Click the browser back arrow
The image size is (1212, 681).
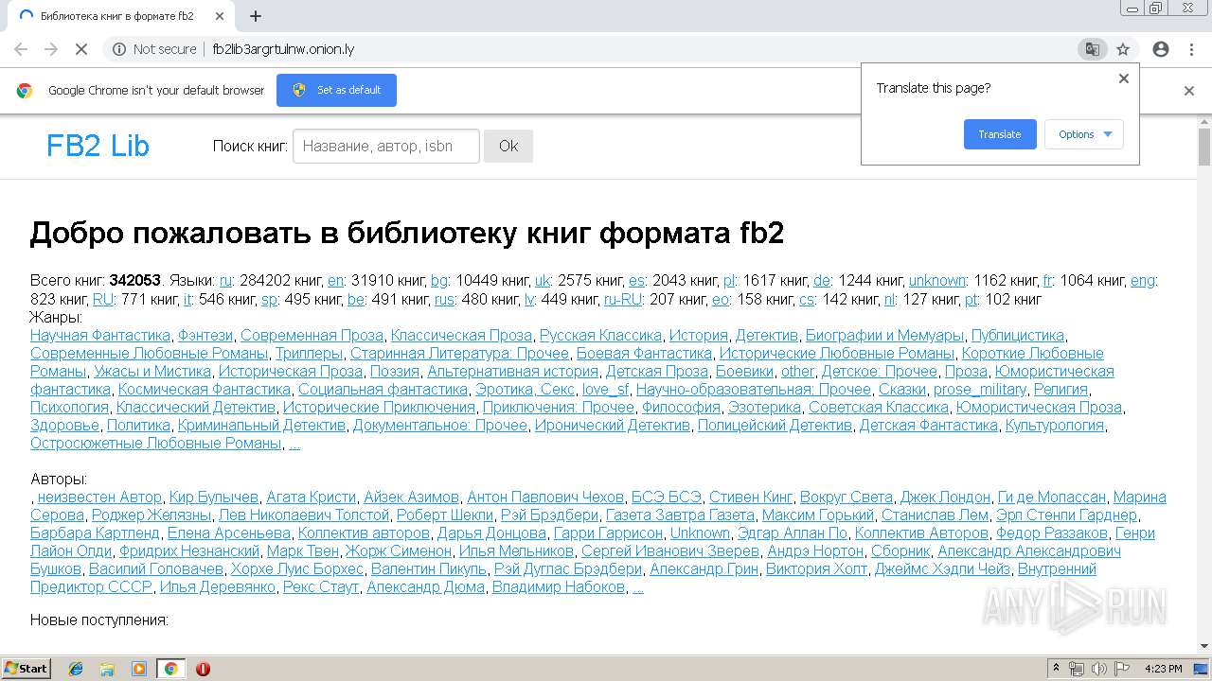point(21,49)
